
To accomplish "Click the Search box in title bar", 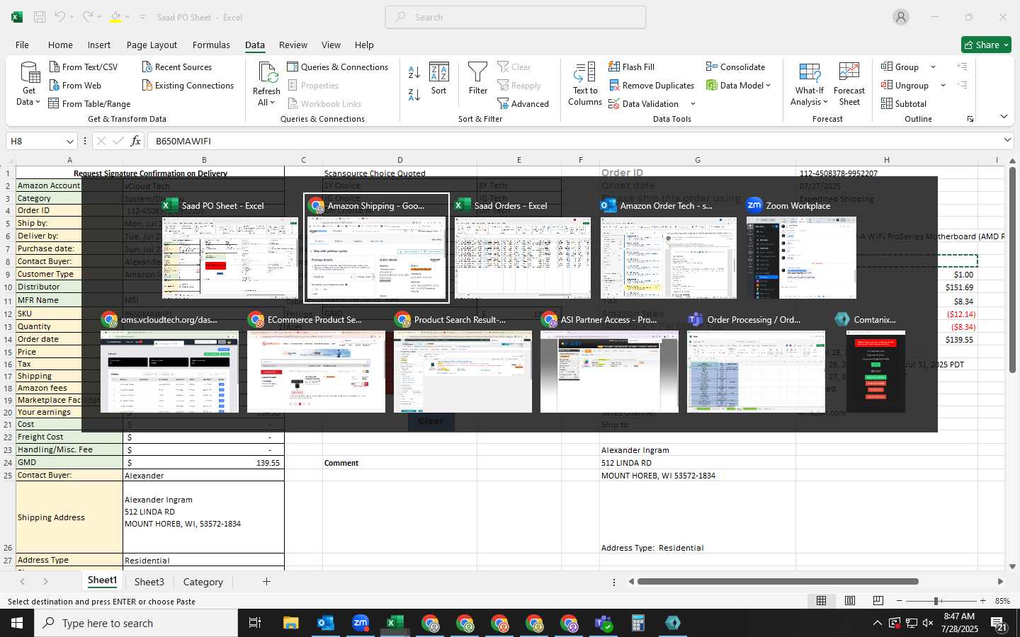I will (516, 17).
